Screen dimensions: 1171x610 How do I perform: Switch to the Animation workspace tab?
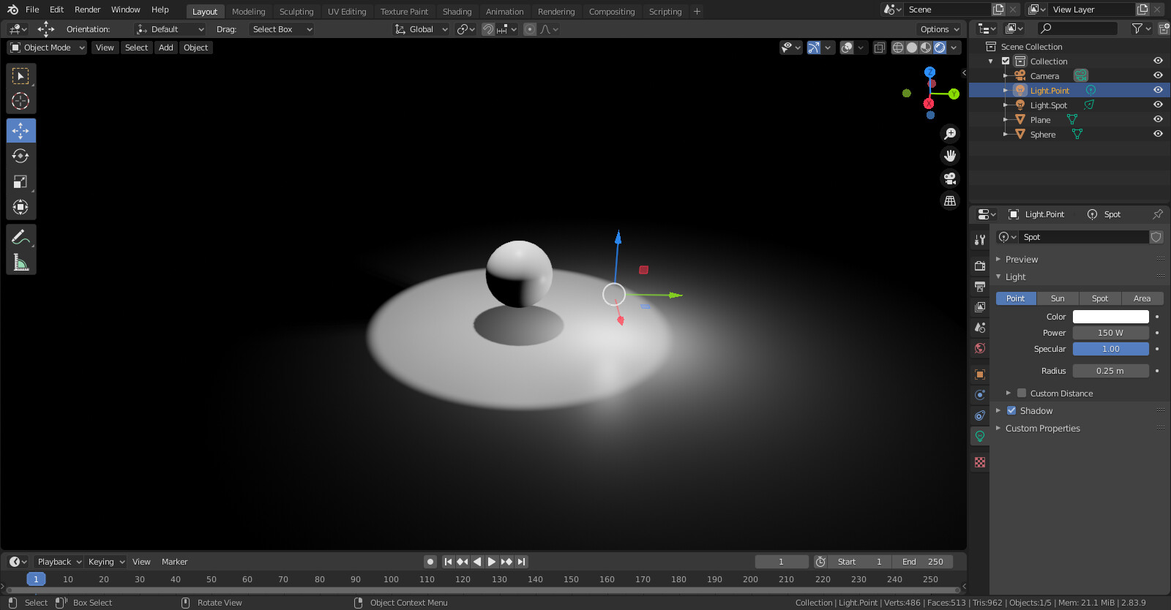504,12
